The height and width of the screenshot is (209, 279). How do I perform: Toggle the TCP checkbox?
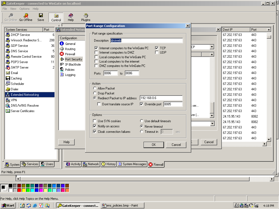pyautogui.click(x=157, y=48)
